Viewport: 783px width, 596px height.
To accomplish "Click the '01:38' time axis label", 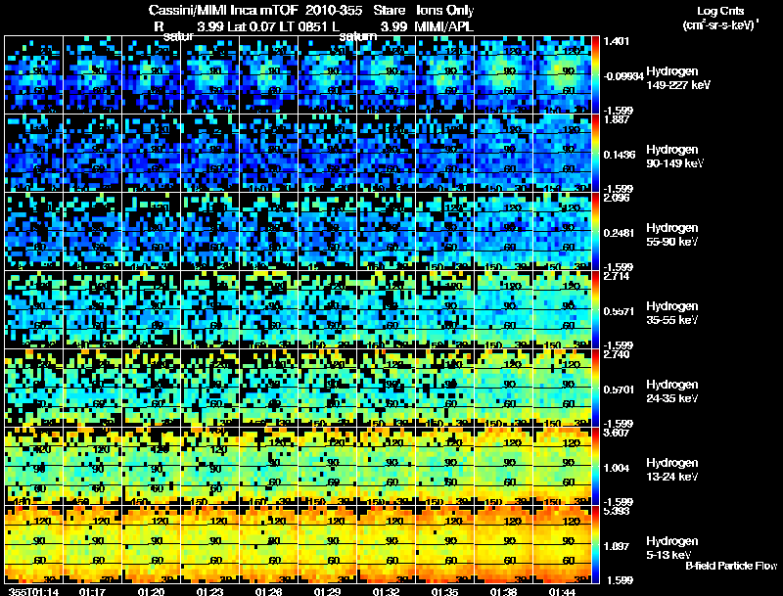I will (503, 591).
